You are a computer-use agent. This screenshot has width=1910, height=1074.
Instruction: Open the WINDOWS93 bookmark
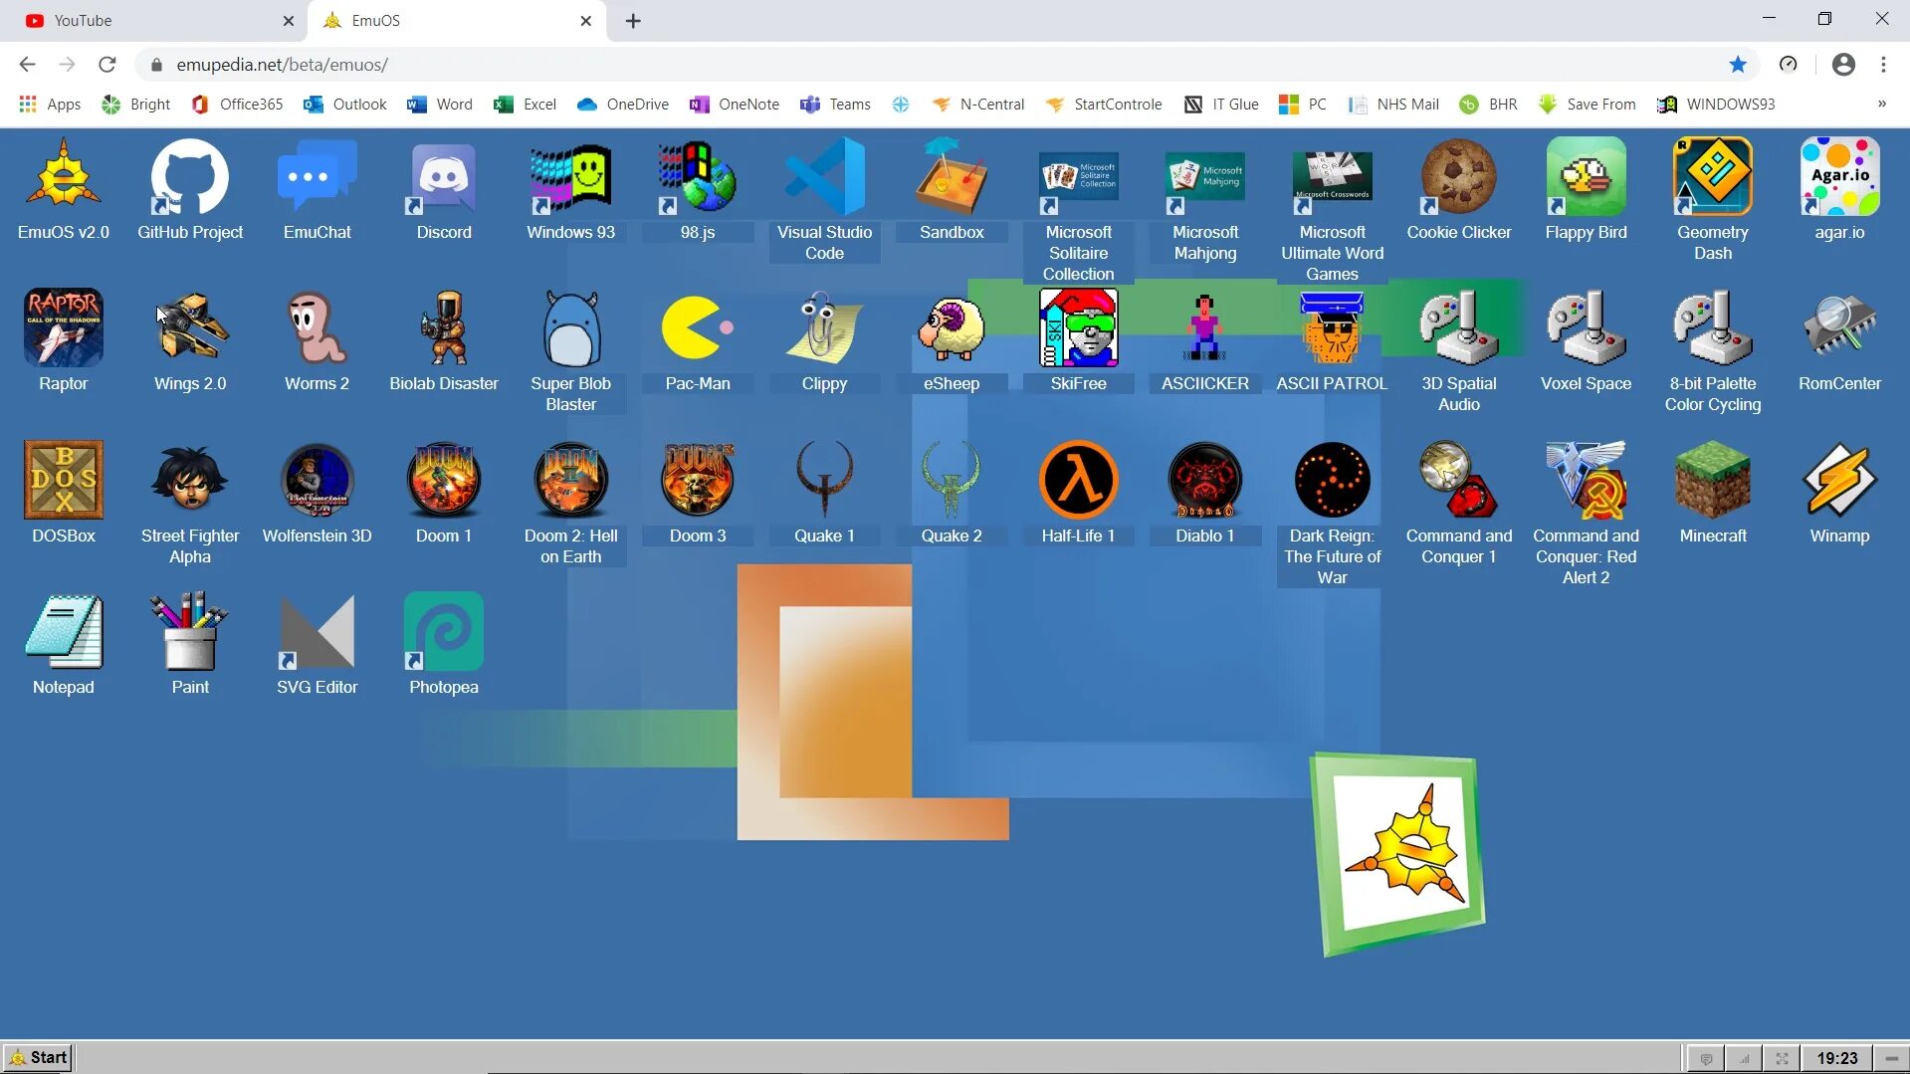pyautogui.click(x=1716, y=105)
